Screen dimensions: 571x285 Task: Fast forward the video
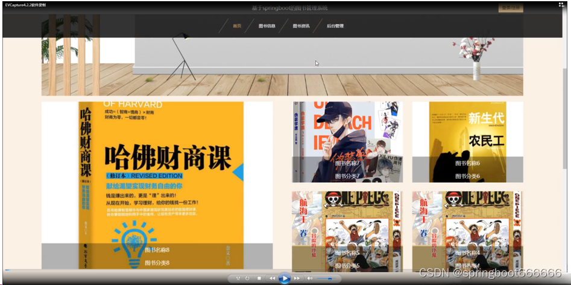(297, 278)
